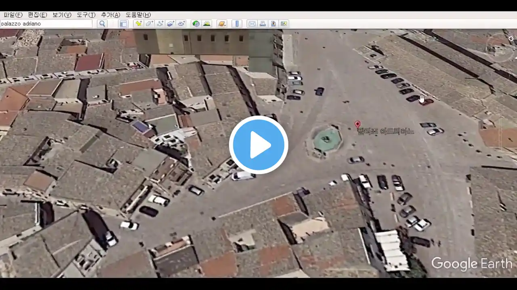
Task: Open the 도움말(H) menu
Action: click(x=138, y=15)
